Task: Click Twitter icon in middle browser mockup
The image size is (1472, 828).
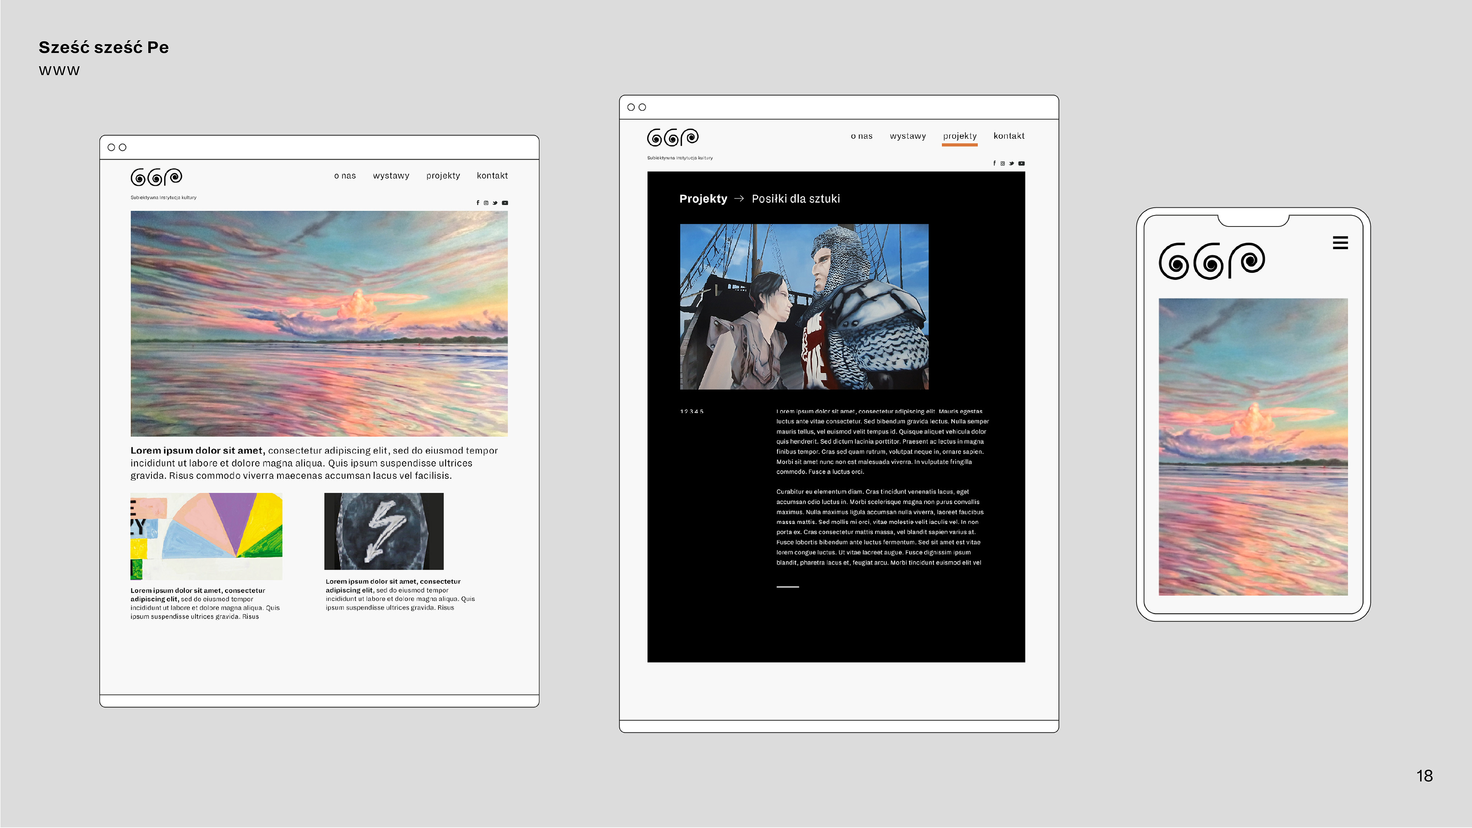Action: (1012, 163)
